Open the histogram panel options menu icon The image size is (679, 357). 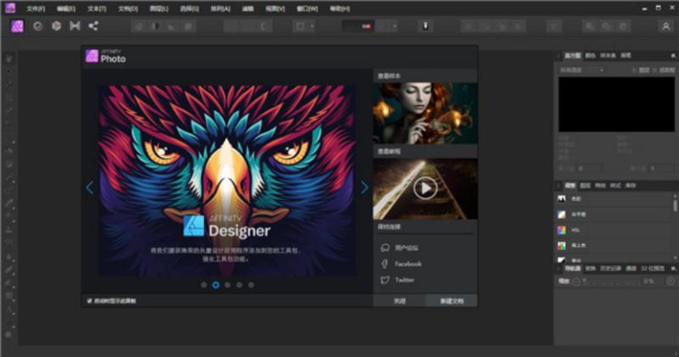point(673,56)
